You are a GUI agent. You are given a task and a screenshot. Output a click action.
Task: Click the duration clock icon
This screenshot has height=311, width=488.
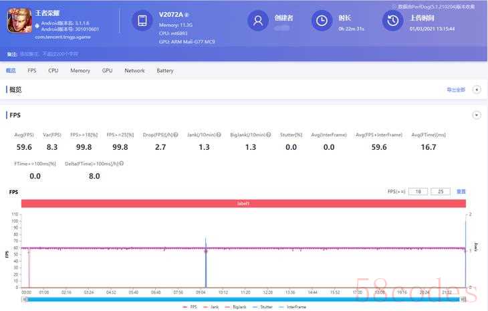tap(322, 21)
